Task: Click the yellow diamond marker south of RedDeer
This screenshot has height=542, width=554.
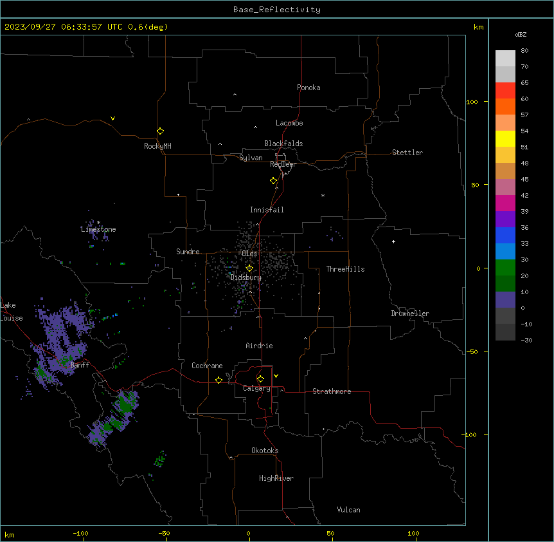Action: click(273, 181)
